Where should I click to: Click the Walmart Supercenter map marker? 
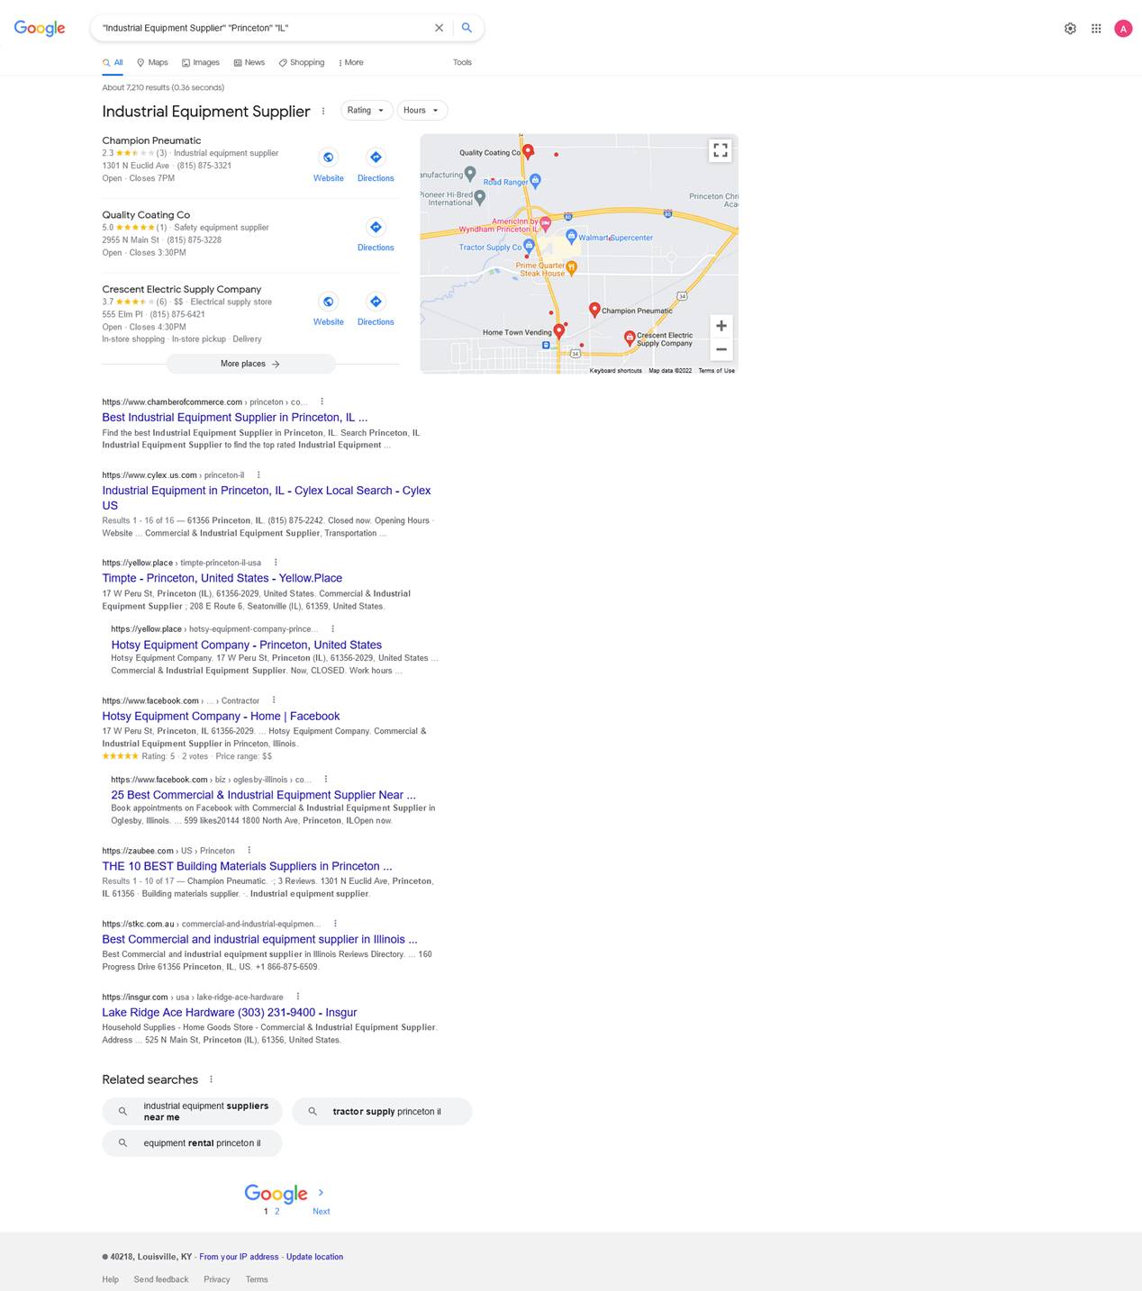coord(571,237)
